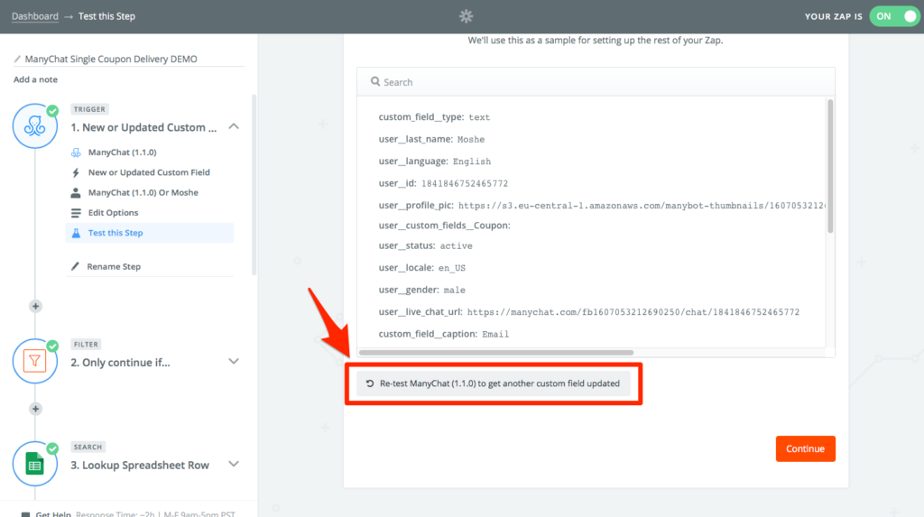
Task: Click the user__language: English row
Action: pos(434,161)
